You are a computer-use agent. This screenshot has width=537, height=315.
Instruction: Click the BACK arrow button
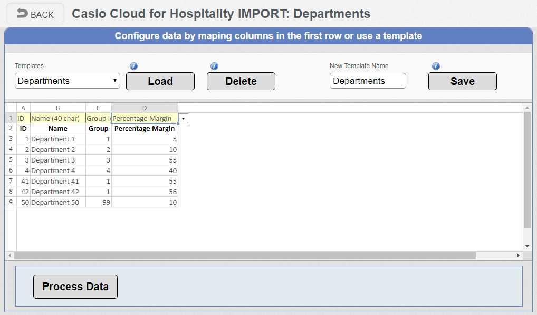(x=35, y=14)
